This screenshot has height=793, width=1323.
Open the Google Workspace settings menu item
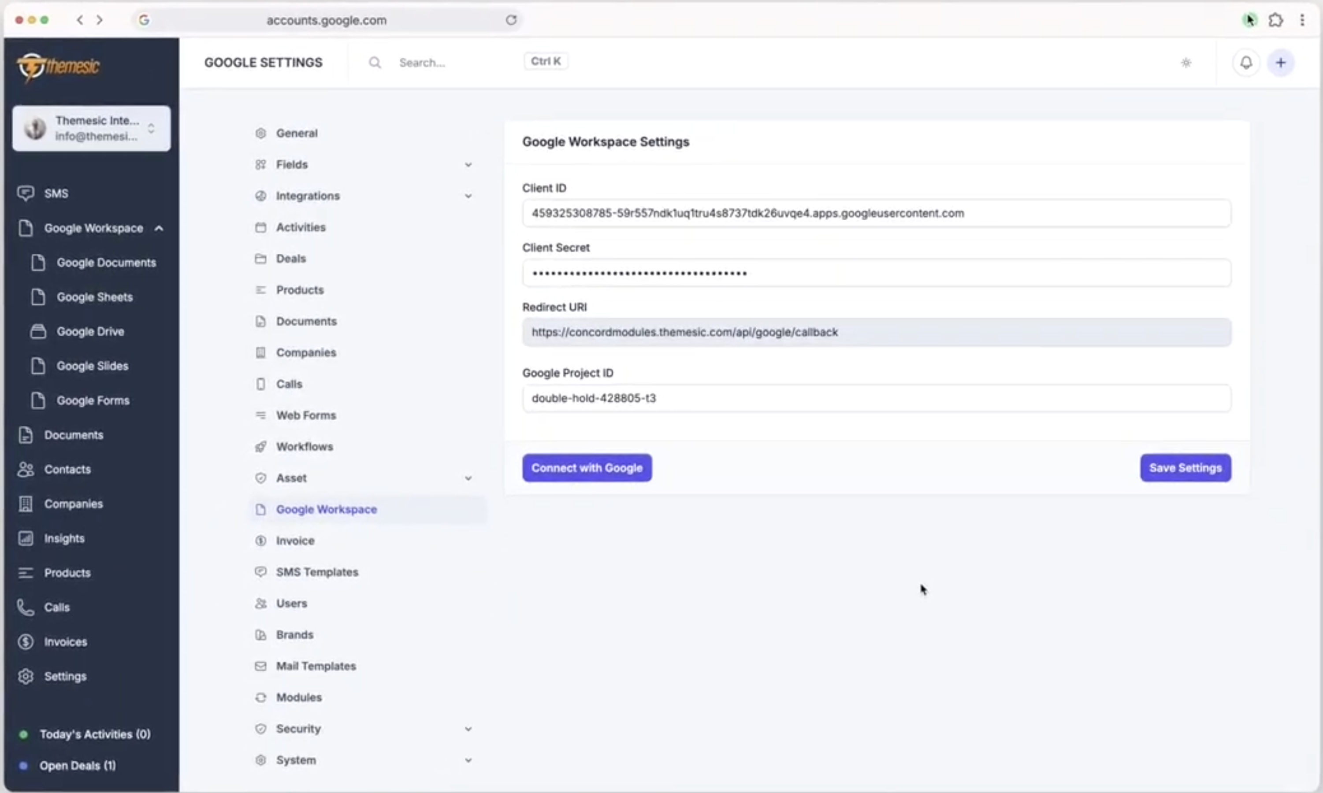(x=327, y=509)
